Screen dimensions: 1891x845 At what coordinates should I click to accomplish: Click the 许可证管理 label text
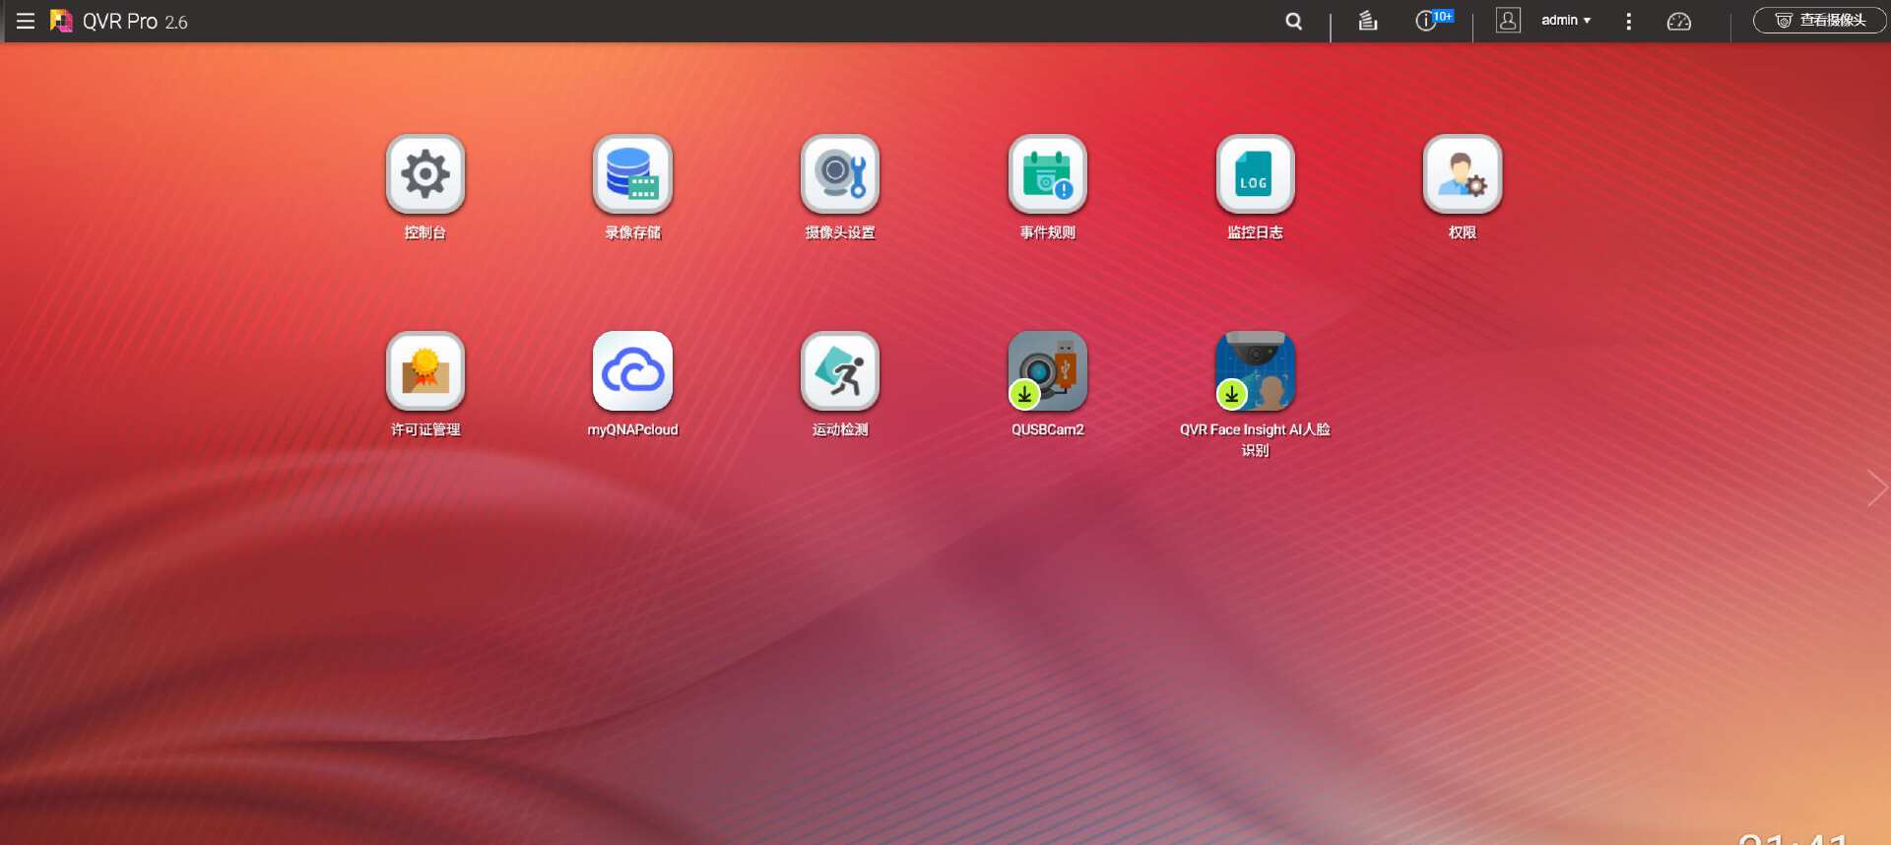pos(425,430)
